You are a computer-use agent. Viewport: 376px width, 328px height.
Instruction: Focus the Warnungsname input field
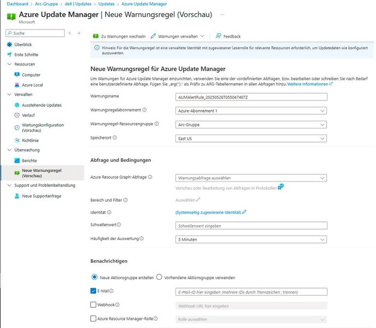coord(251,97)
